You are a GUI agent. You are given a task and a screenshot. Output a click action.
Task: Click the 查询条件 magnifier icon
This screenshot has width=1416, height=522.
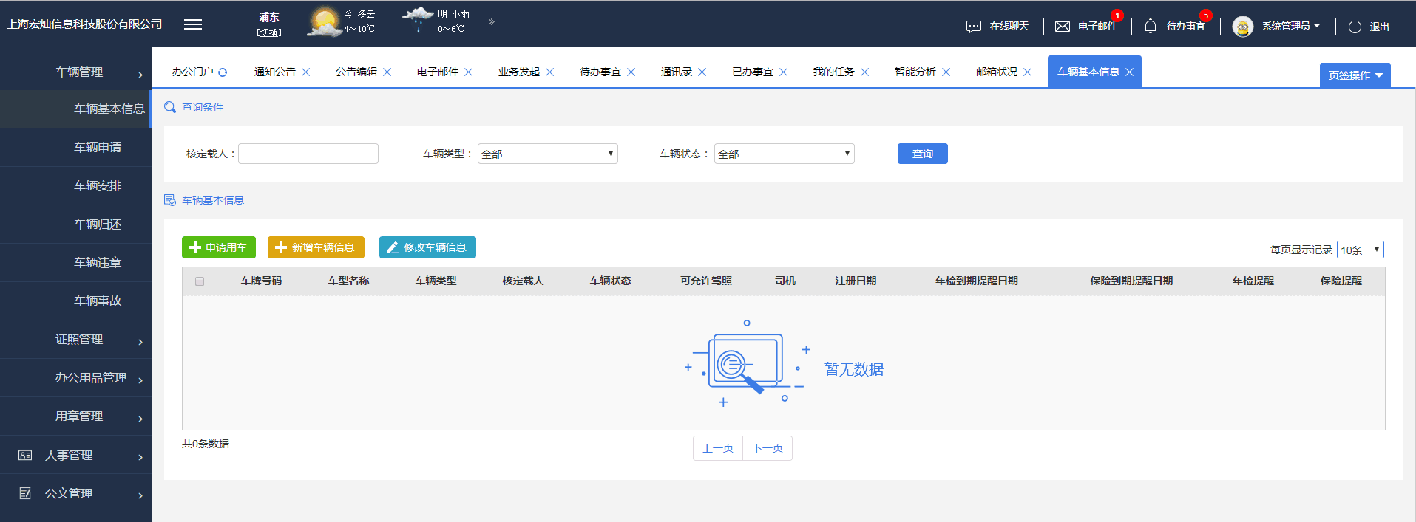click(170, 108)
